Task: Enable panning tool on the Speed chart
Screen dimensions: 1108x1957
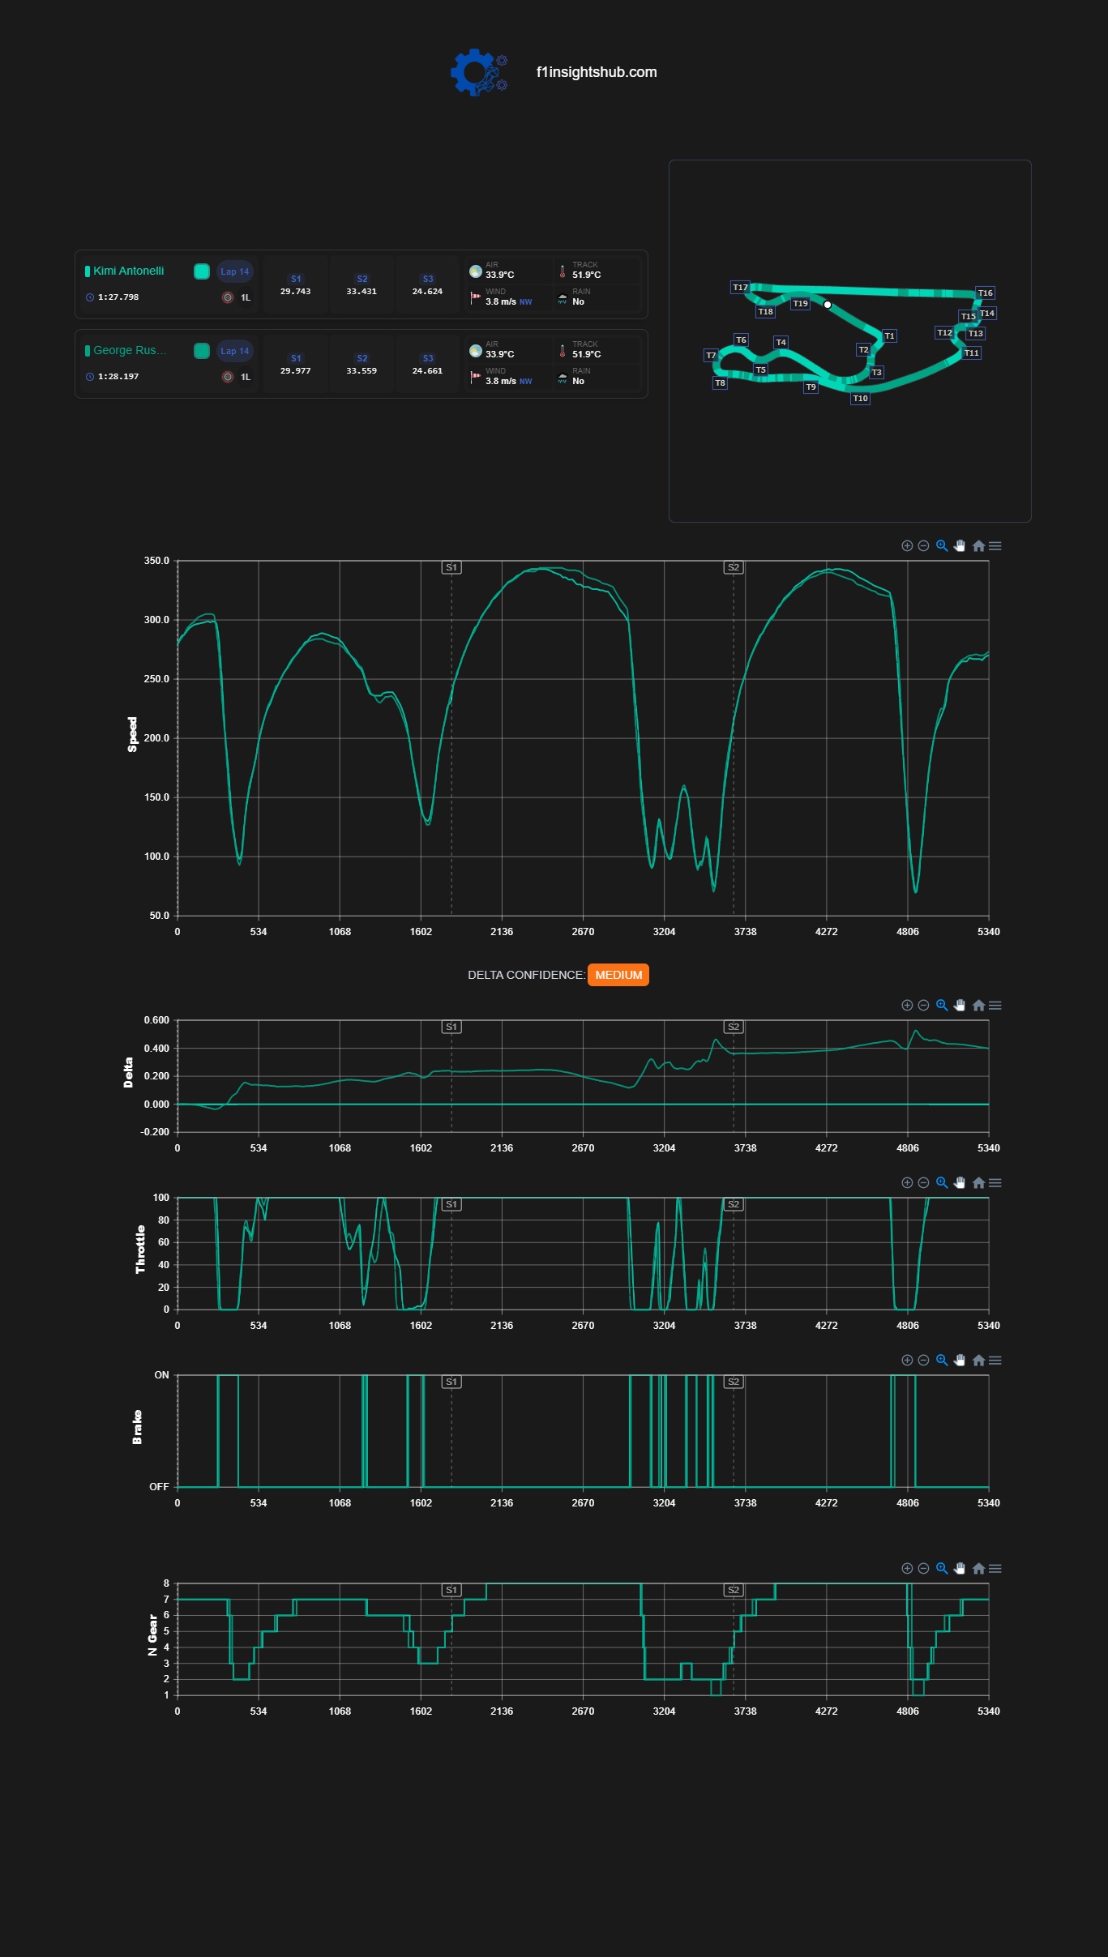Action: coord(960,546)
